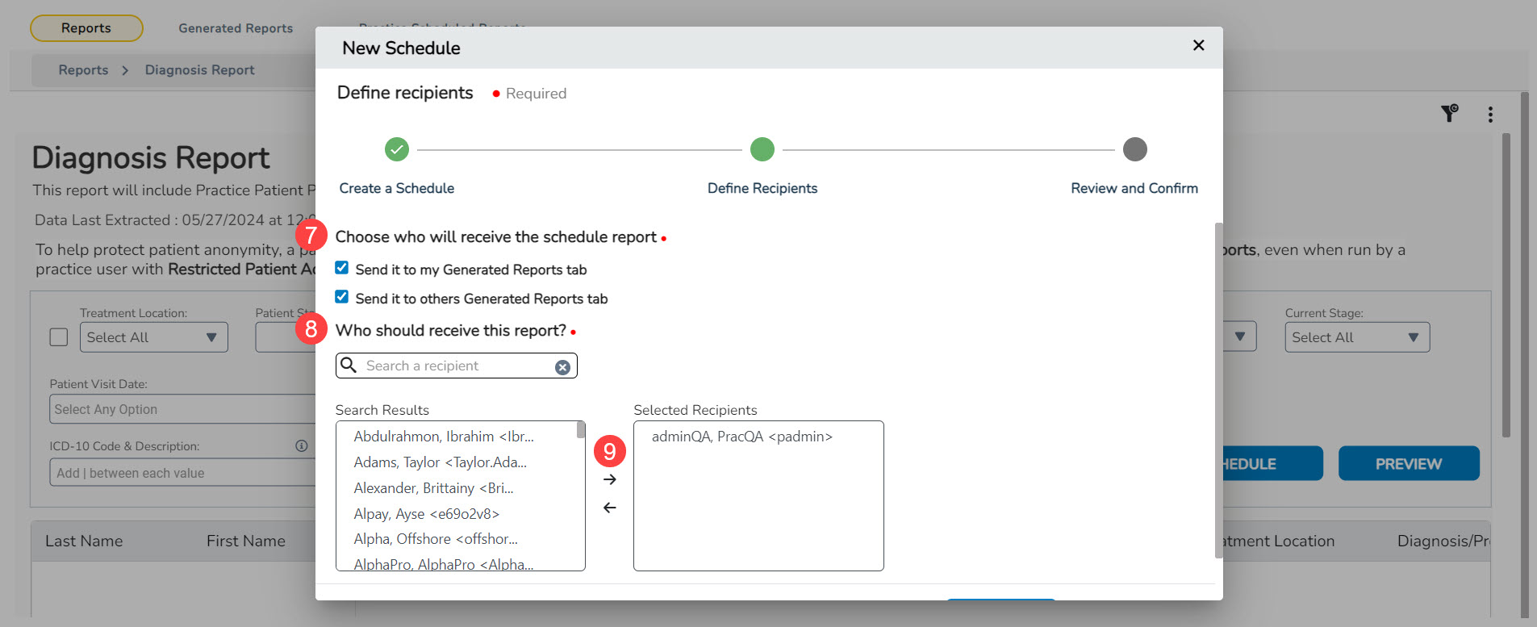Open the Generated Reports tab
The height and width of the screenshot is (627, 1537).
(x=236, y=28)
